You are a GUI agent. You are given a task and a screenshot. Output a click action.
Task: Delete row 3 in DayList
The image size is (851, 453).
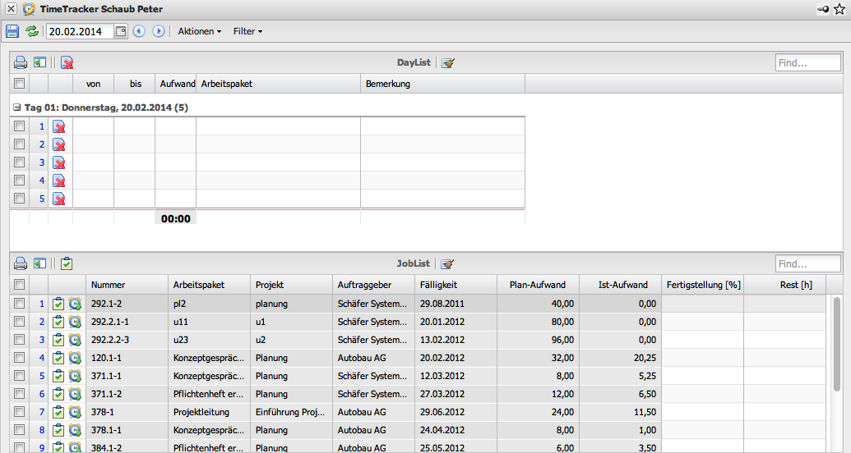59,162
